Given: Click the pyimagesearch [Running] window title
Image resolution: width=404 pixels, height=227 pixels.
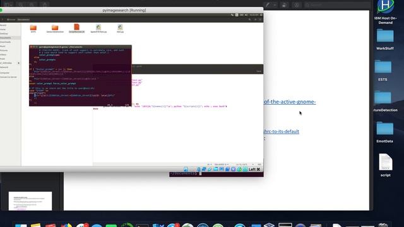Looking at the screenshot, I should (124, 10).
